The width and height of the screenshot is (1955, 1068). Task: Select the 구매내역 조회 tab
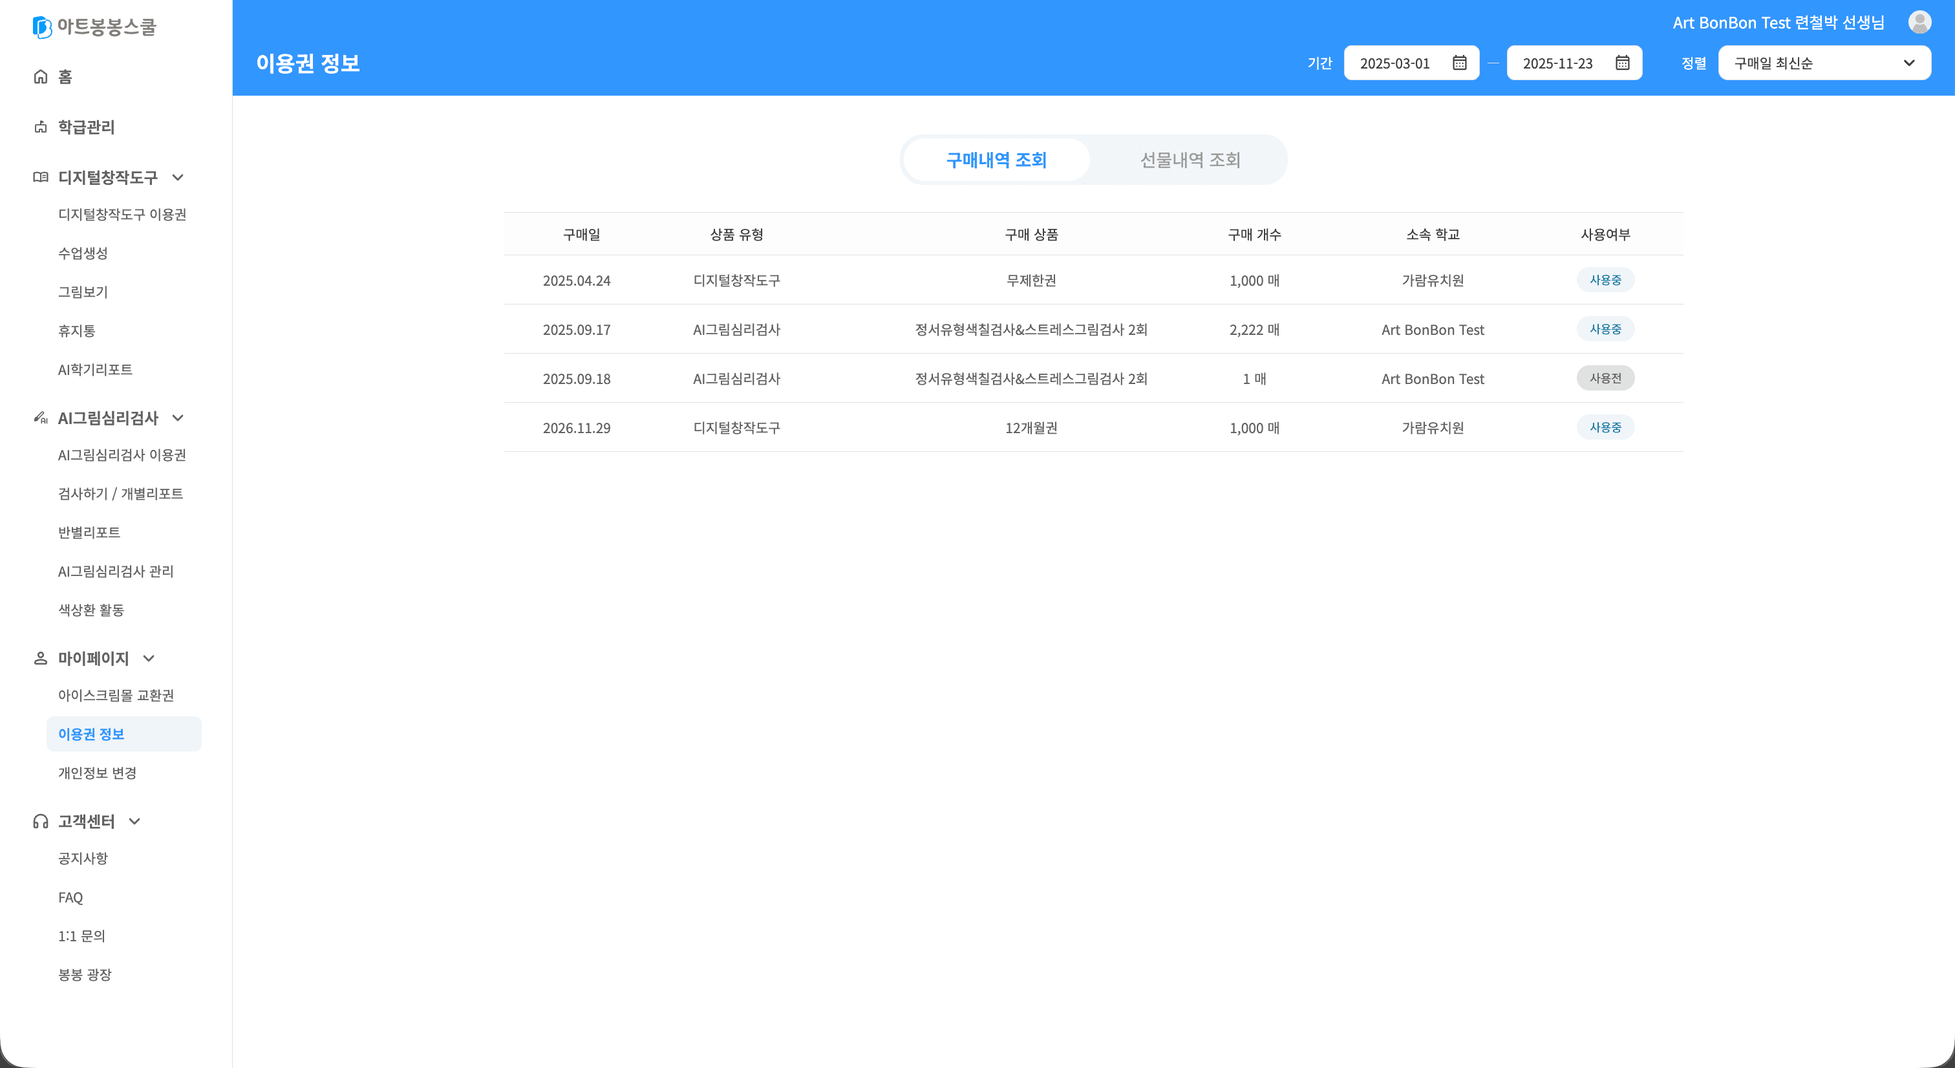(x=996, y=160)
